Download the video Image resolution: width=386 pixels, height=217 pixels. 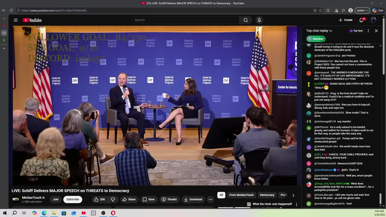(193, 200)
